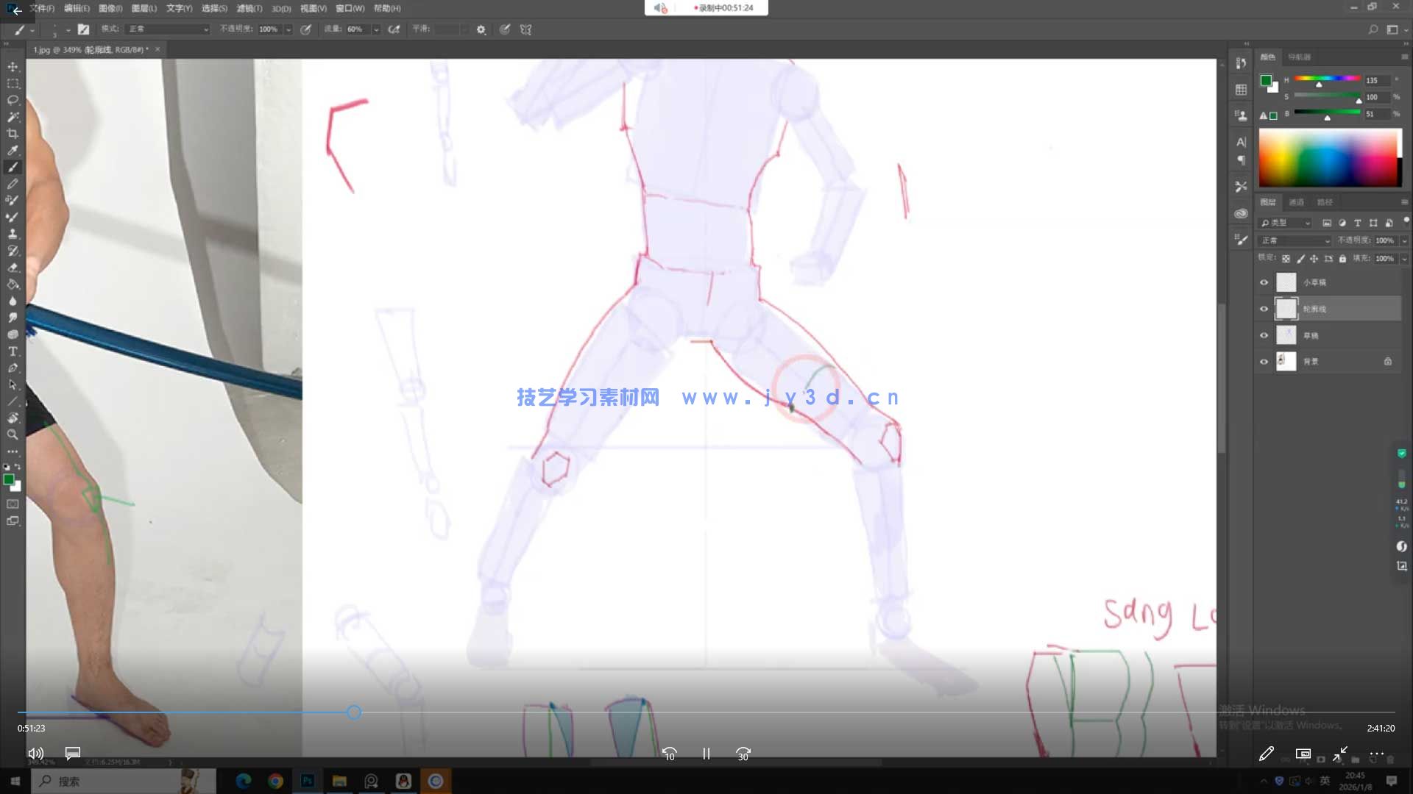The width and height of the screenshot is (1413, 794).
Task: Open the 滤镜(T) filter menu
Action: point(249,9)
